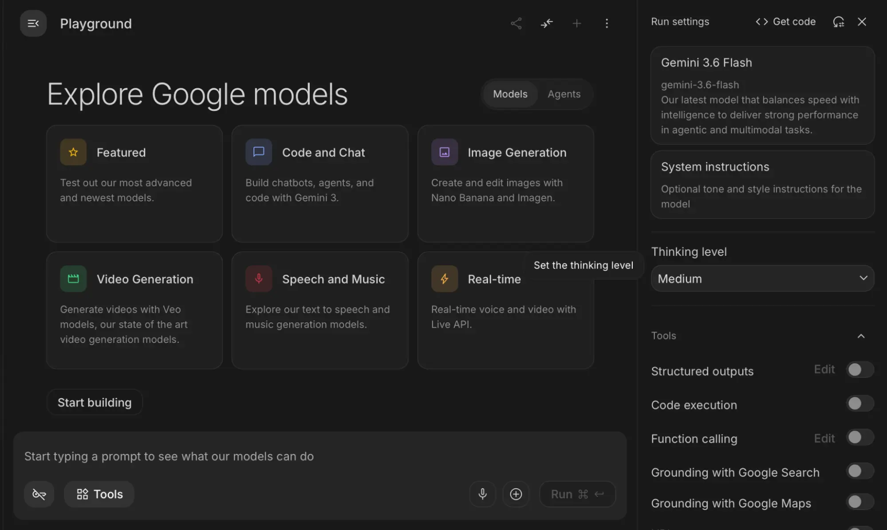Click the reset settings icon beside Get code
Image resolution: width=887 pixels, height=530 pixels.
click(838, 22)
